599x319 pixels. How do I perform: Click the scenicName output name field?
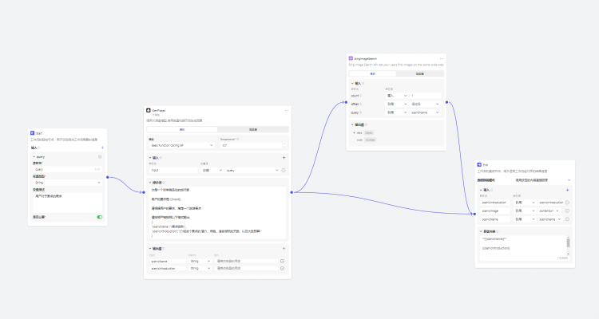168,262
